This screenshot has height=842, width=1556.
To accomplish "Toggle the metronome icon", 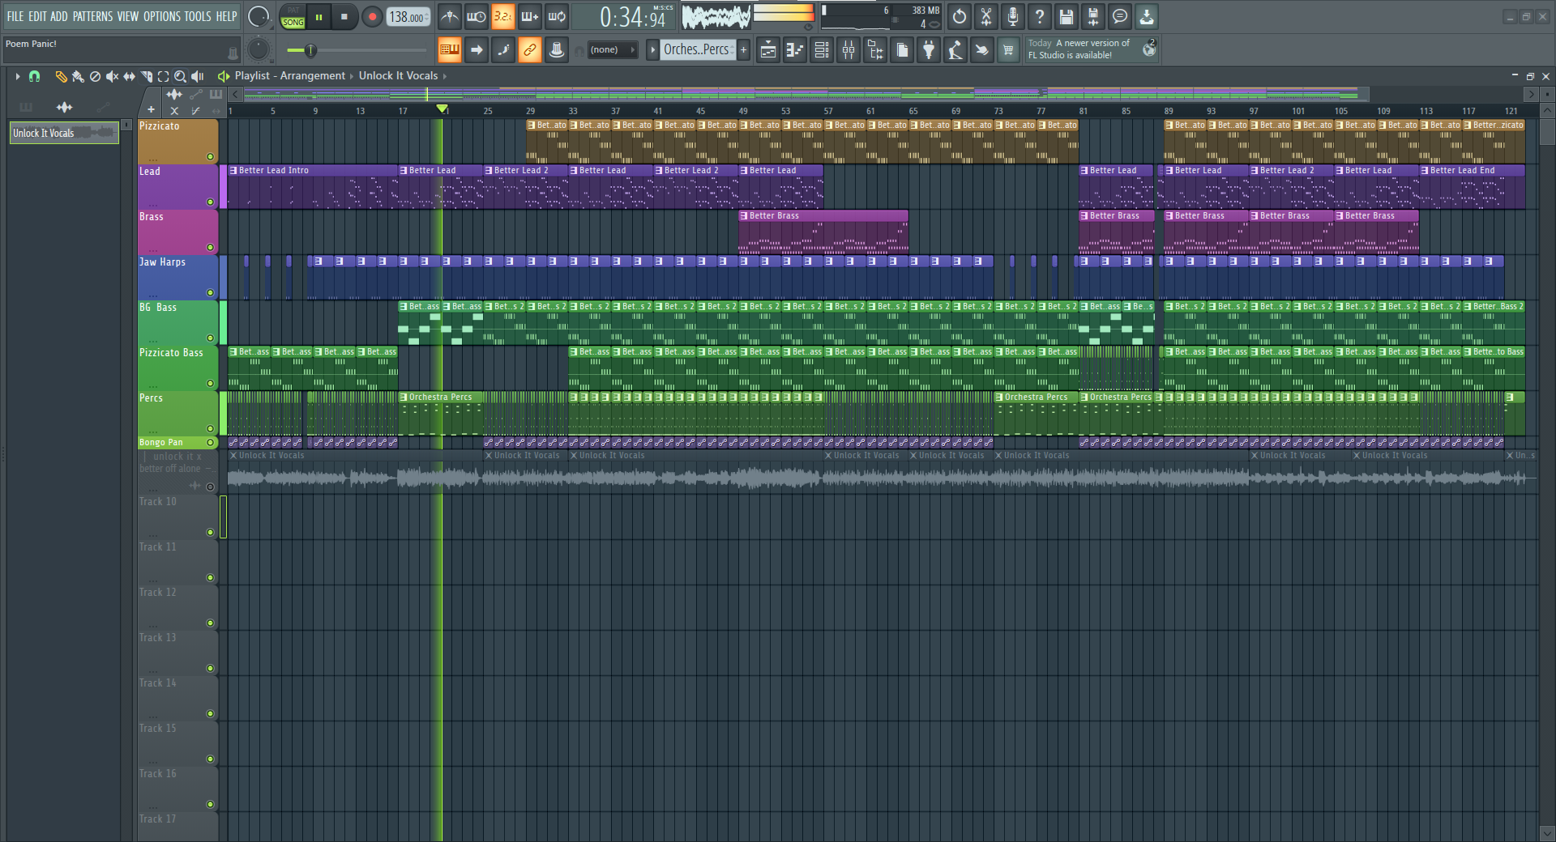I will pos(450,16).
